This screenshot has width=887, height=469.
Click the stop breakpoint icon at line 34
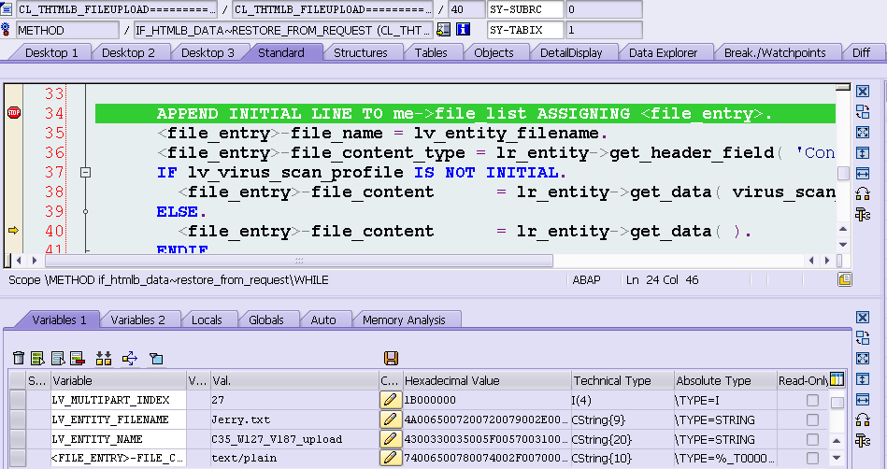tap(14, 113)
